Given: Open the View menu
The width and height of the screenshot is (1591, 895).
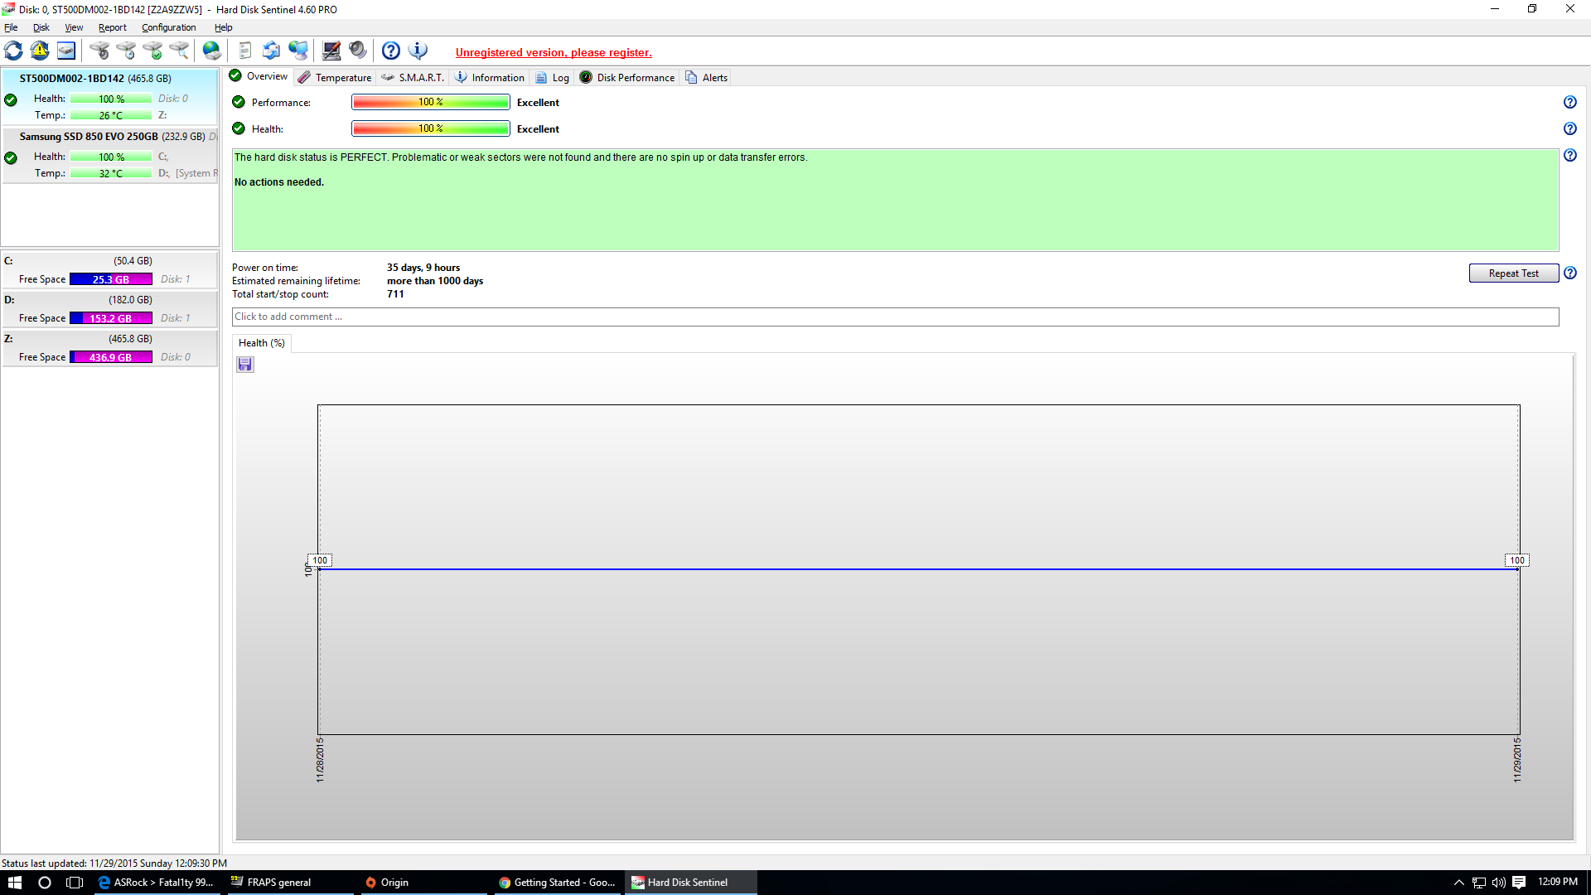Looking at the screenshot, I should tap(74, 27).
